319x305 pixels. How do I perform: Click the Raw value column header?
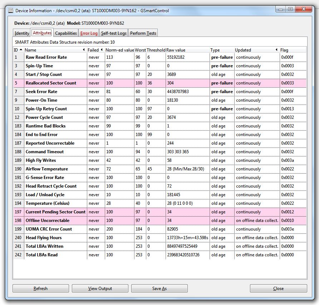coord(187,50)
